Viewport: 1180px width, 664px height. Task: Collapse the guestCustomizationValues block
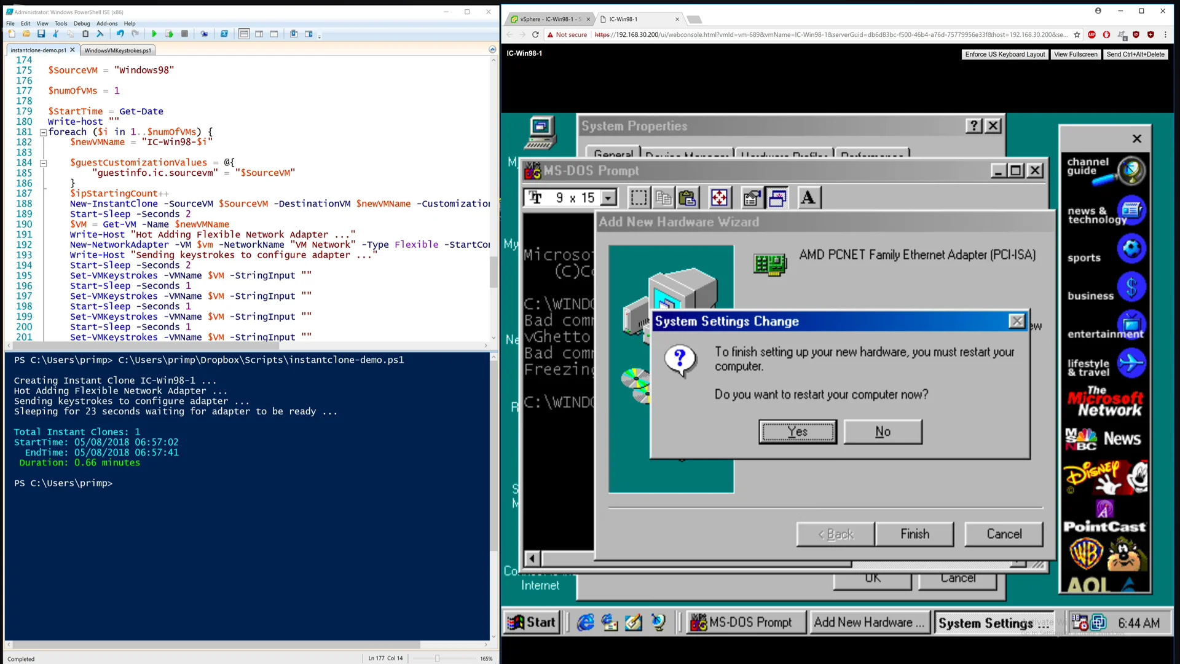point(44,163)
